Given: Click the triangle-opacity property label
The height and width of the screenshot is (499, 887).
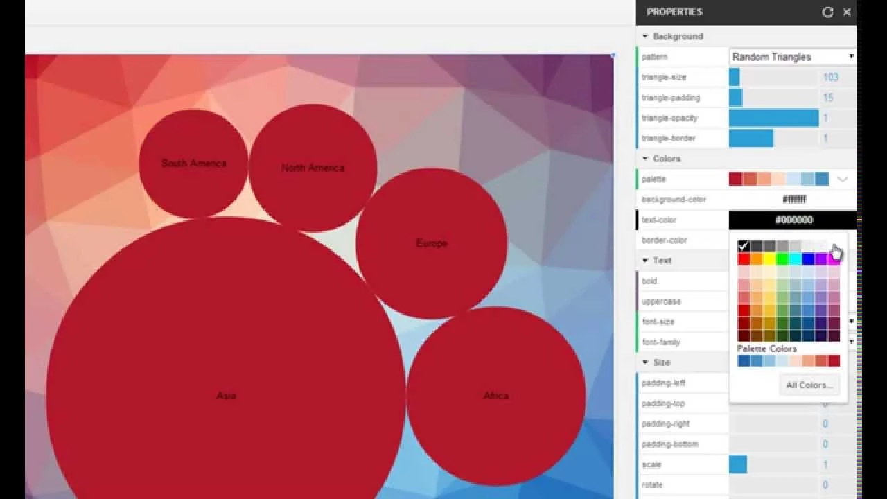Looking at the screenshot, I should 669,118.
